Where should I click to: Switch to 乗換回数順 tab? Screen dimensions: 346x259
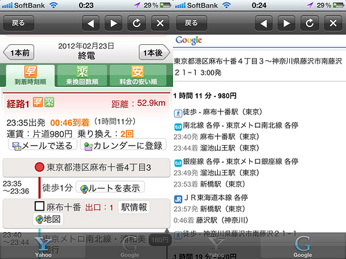82,75
